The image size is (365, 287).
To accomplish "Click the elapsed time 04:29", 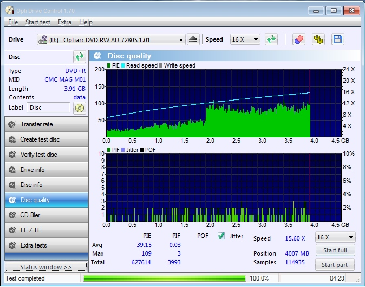I will coord(337,278).
